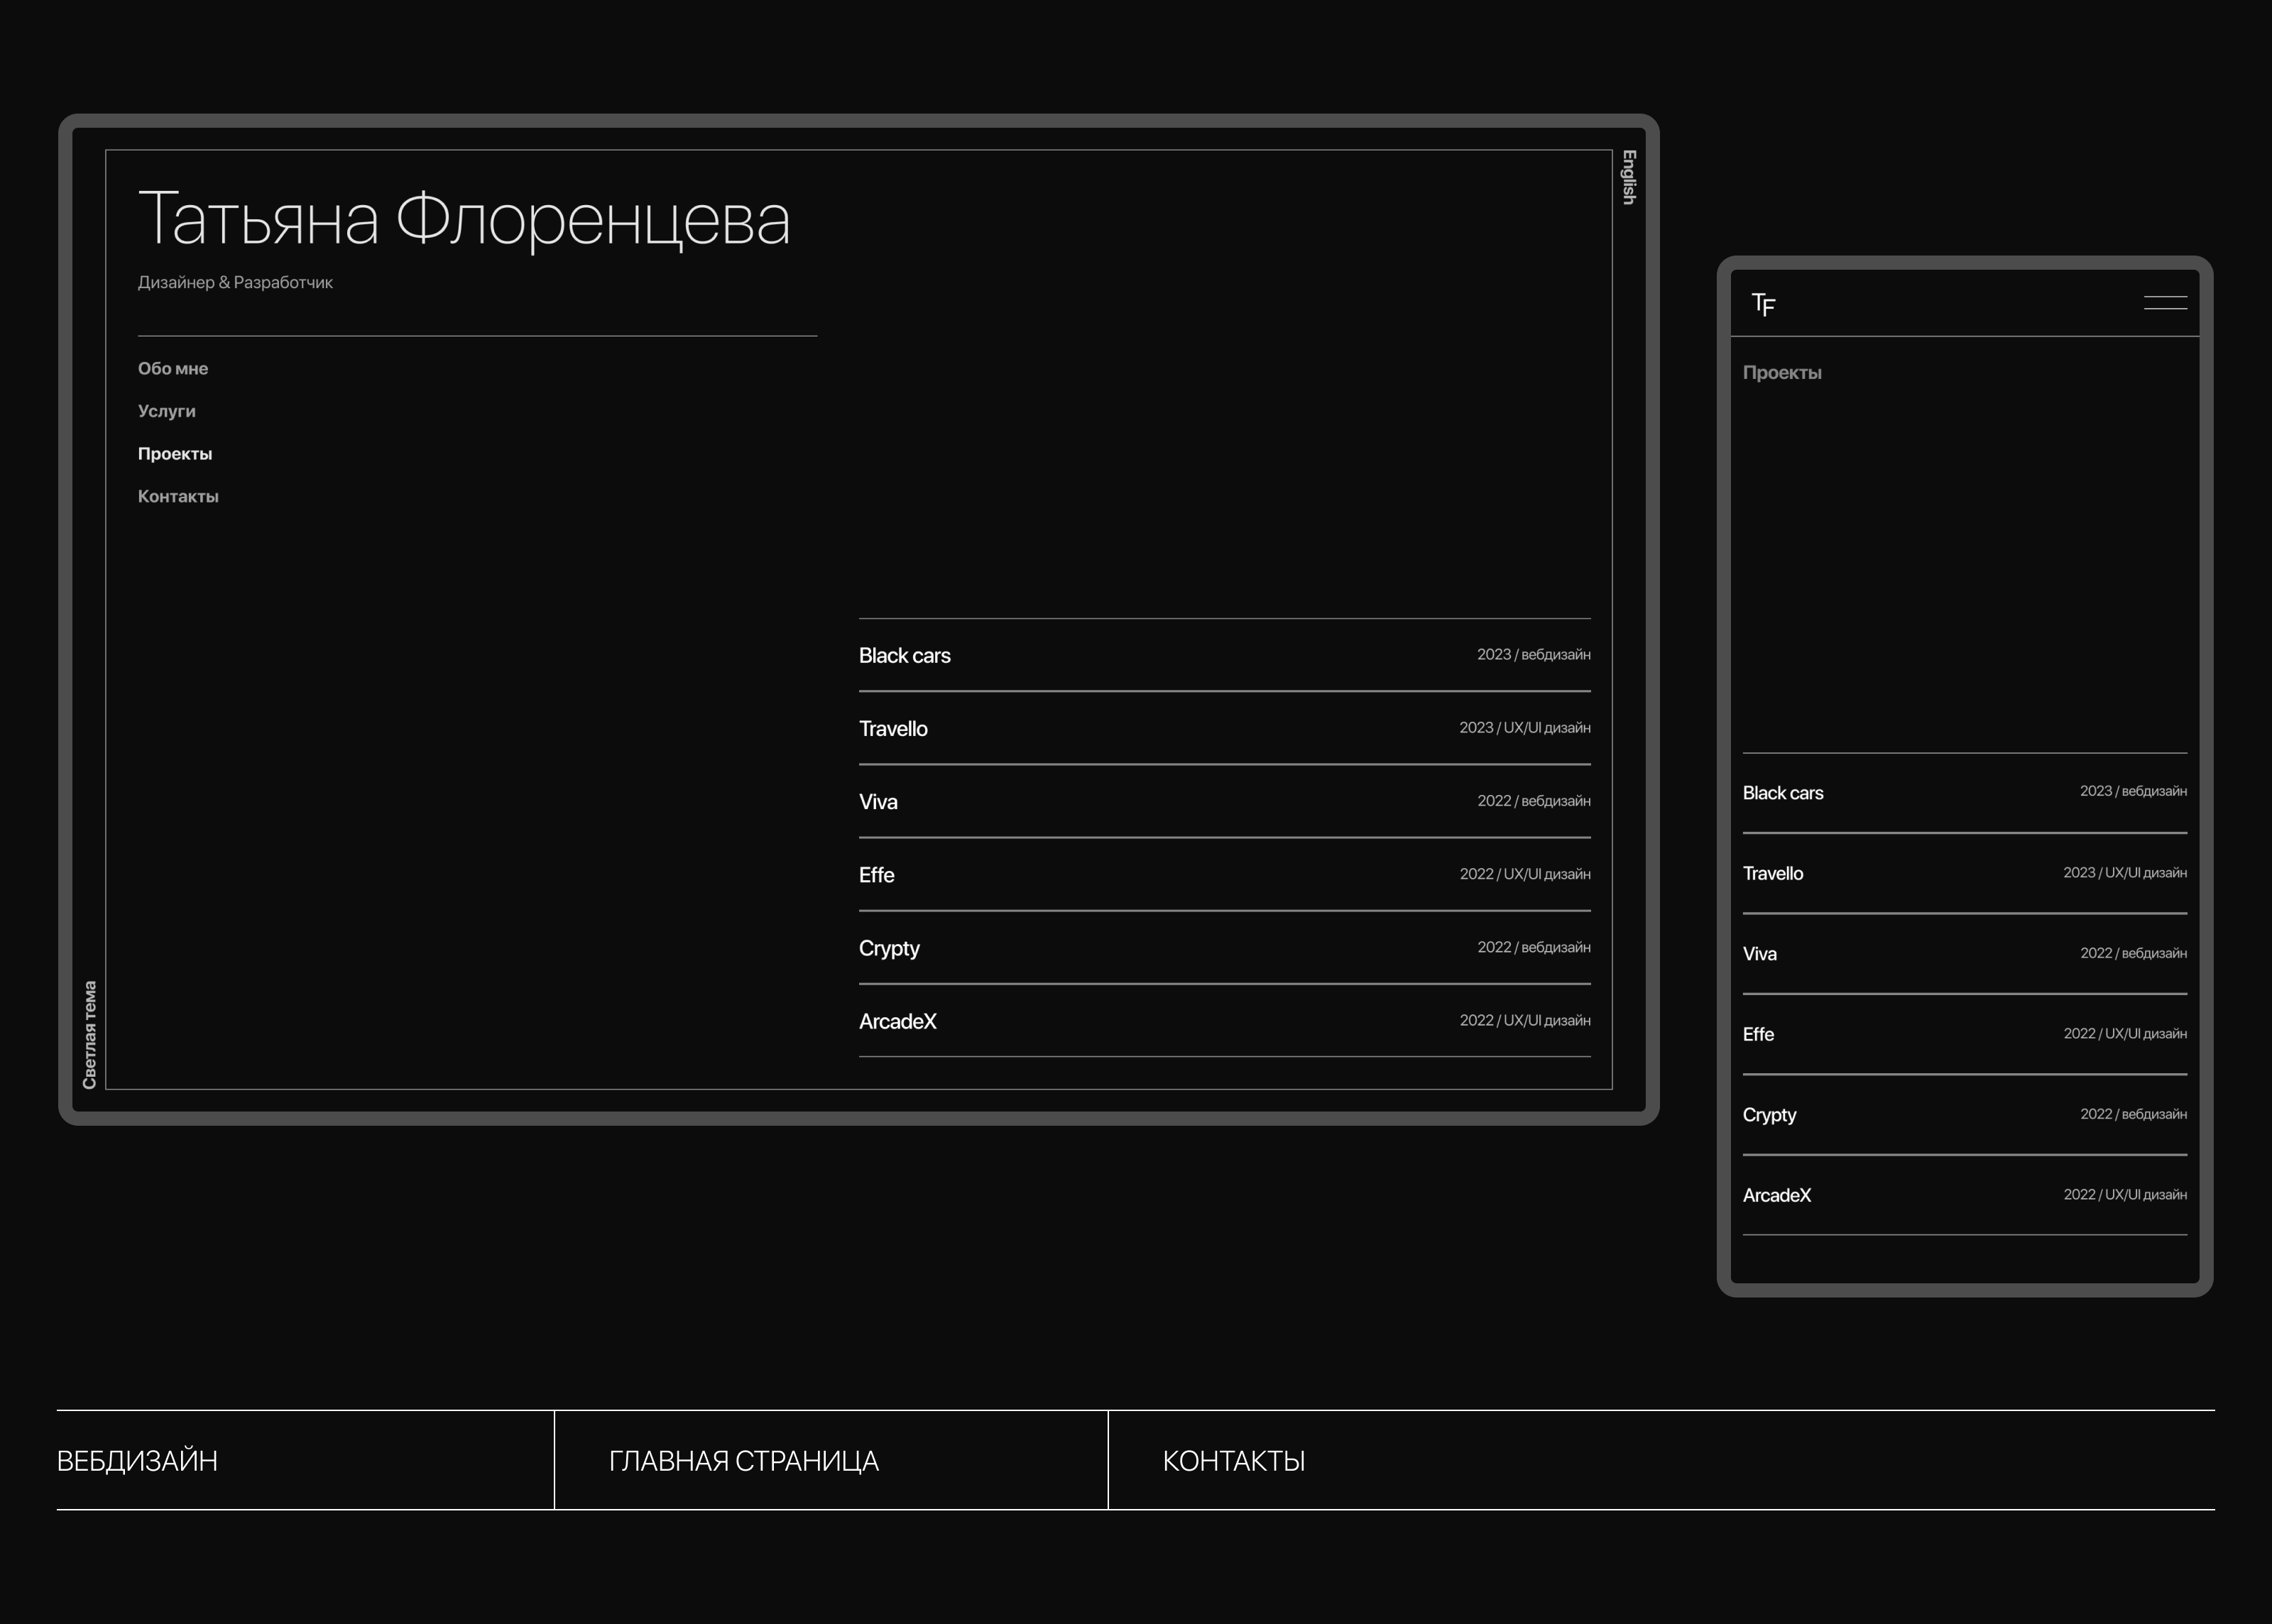This screenshot has height=1624, width=2272.
Task: Click the Татьяна Флоренцева site title
Action: (464, 219)
